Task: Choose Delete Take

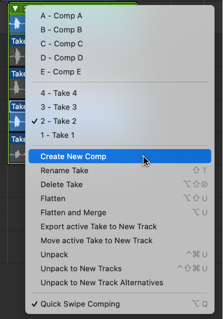Action: pyautogui.click(x=61, y=185)
